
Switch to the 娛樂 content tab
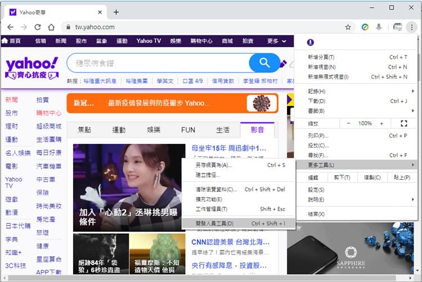pos(154,130)
